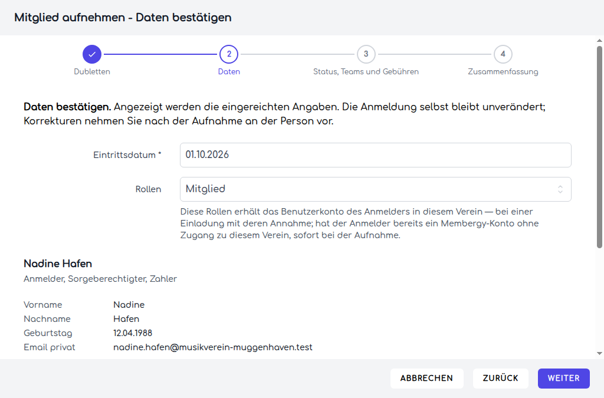Click the Vorname label
This screenshot has width=604, height=398.
click(x=42, y=305)
